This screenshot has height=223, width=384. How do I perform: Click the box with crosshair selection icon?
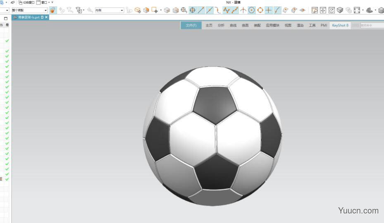coord(138,10)
